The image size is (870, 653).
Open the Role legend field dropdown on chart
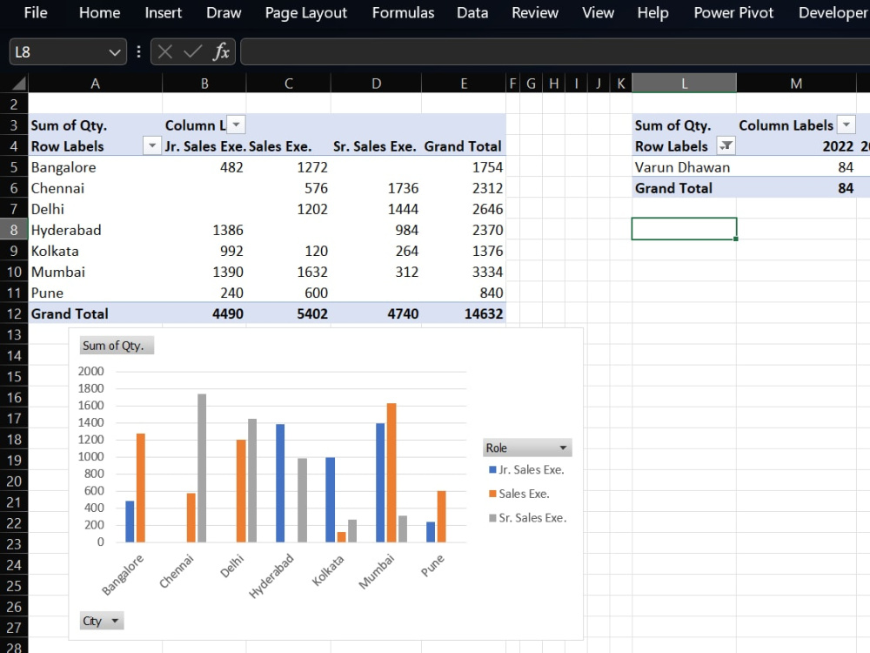click(527, 448)
